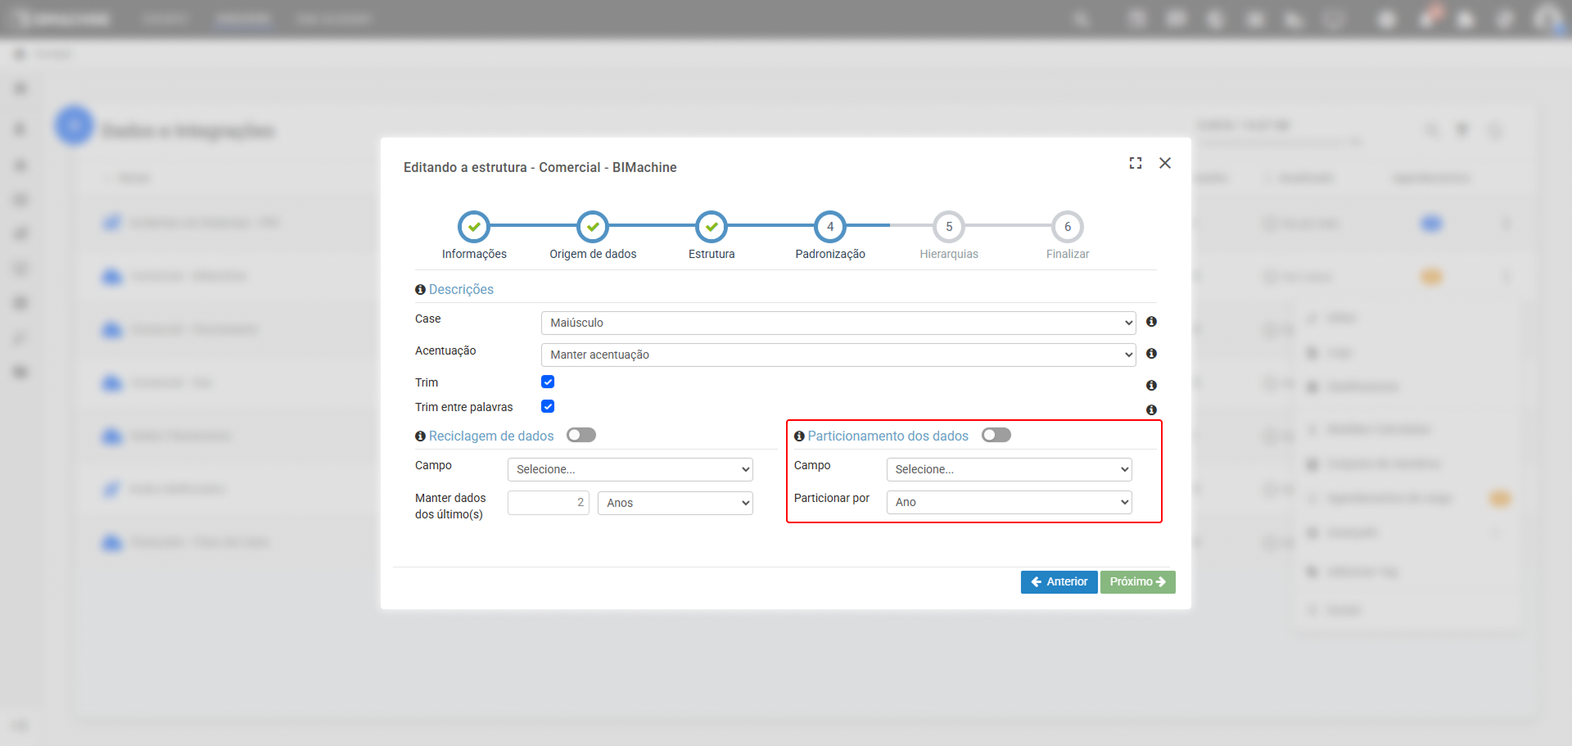The width and height of the screenshot is (1572, 746).
Task: Click the Próximo button
Action: tap(1137, 582)
